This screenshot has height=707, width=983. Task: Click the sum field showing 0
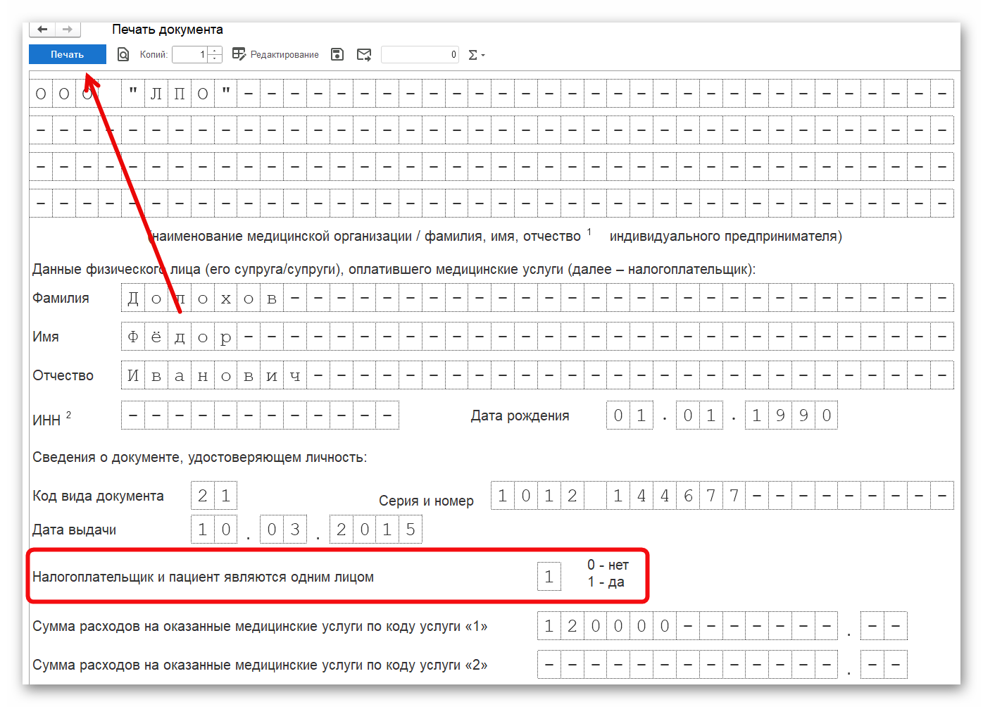point(420,54)
